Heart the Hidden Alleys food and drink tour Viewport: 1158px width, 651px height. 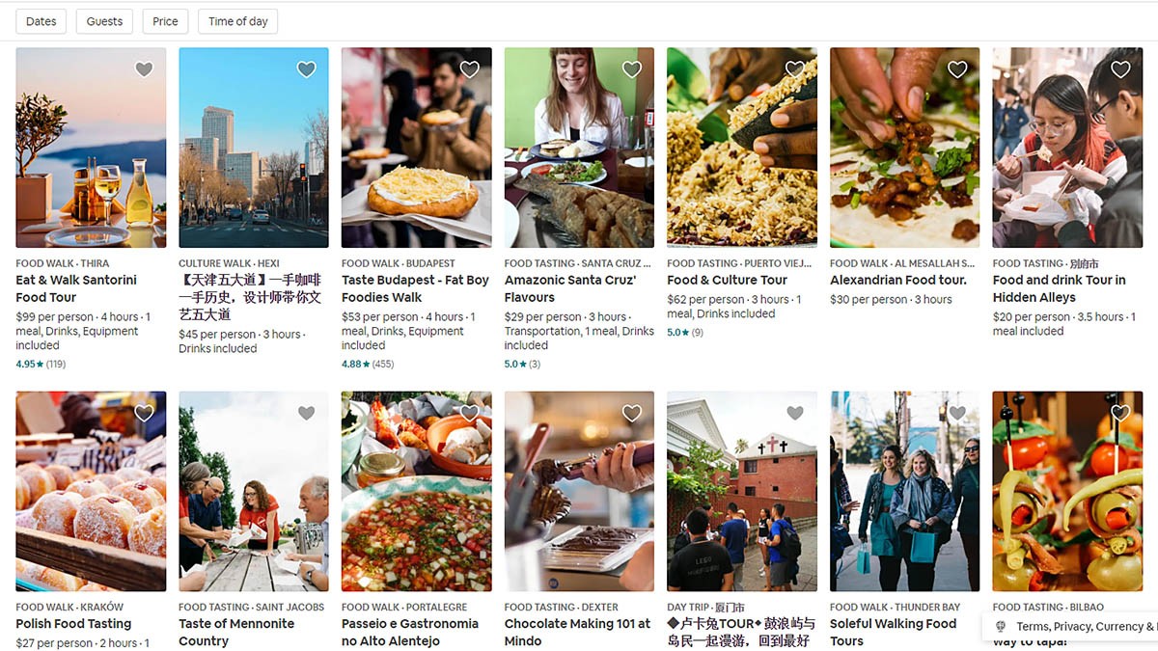pos(1120,69)
